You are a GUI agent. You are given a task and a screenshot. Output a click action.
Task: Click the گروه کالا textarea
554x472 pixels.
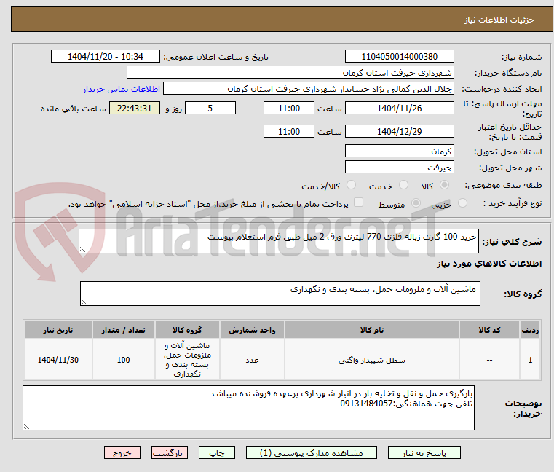coord(280,294)
